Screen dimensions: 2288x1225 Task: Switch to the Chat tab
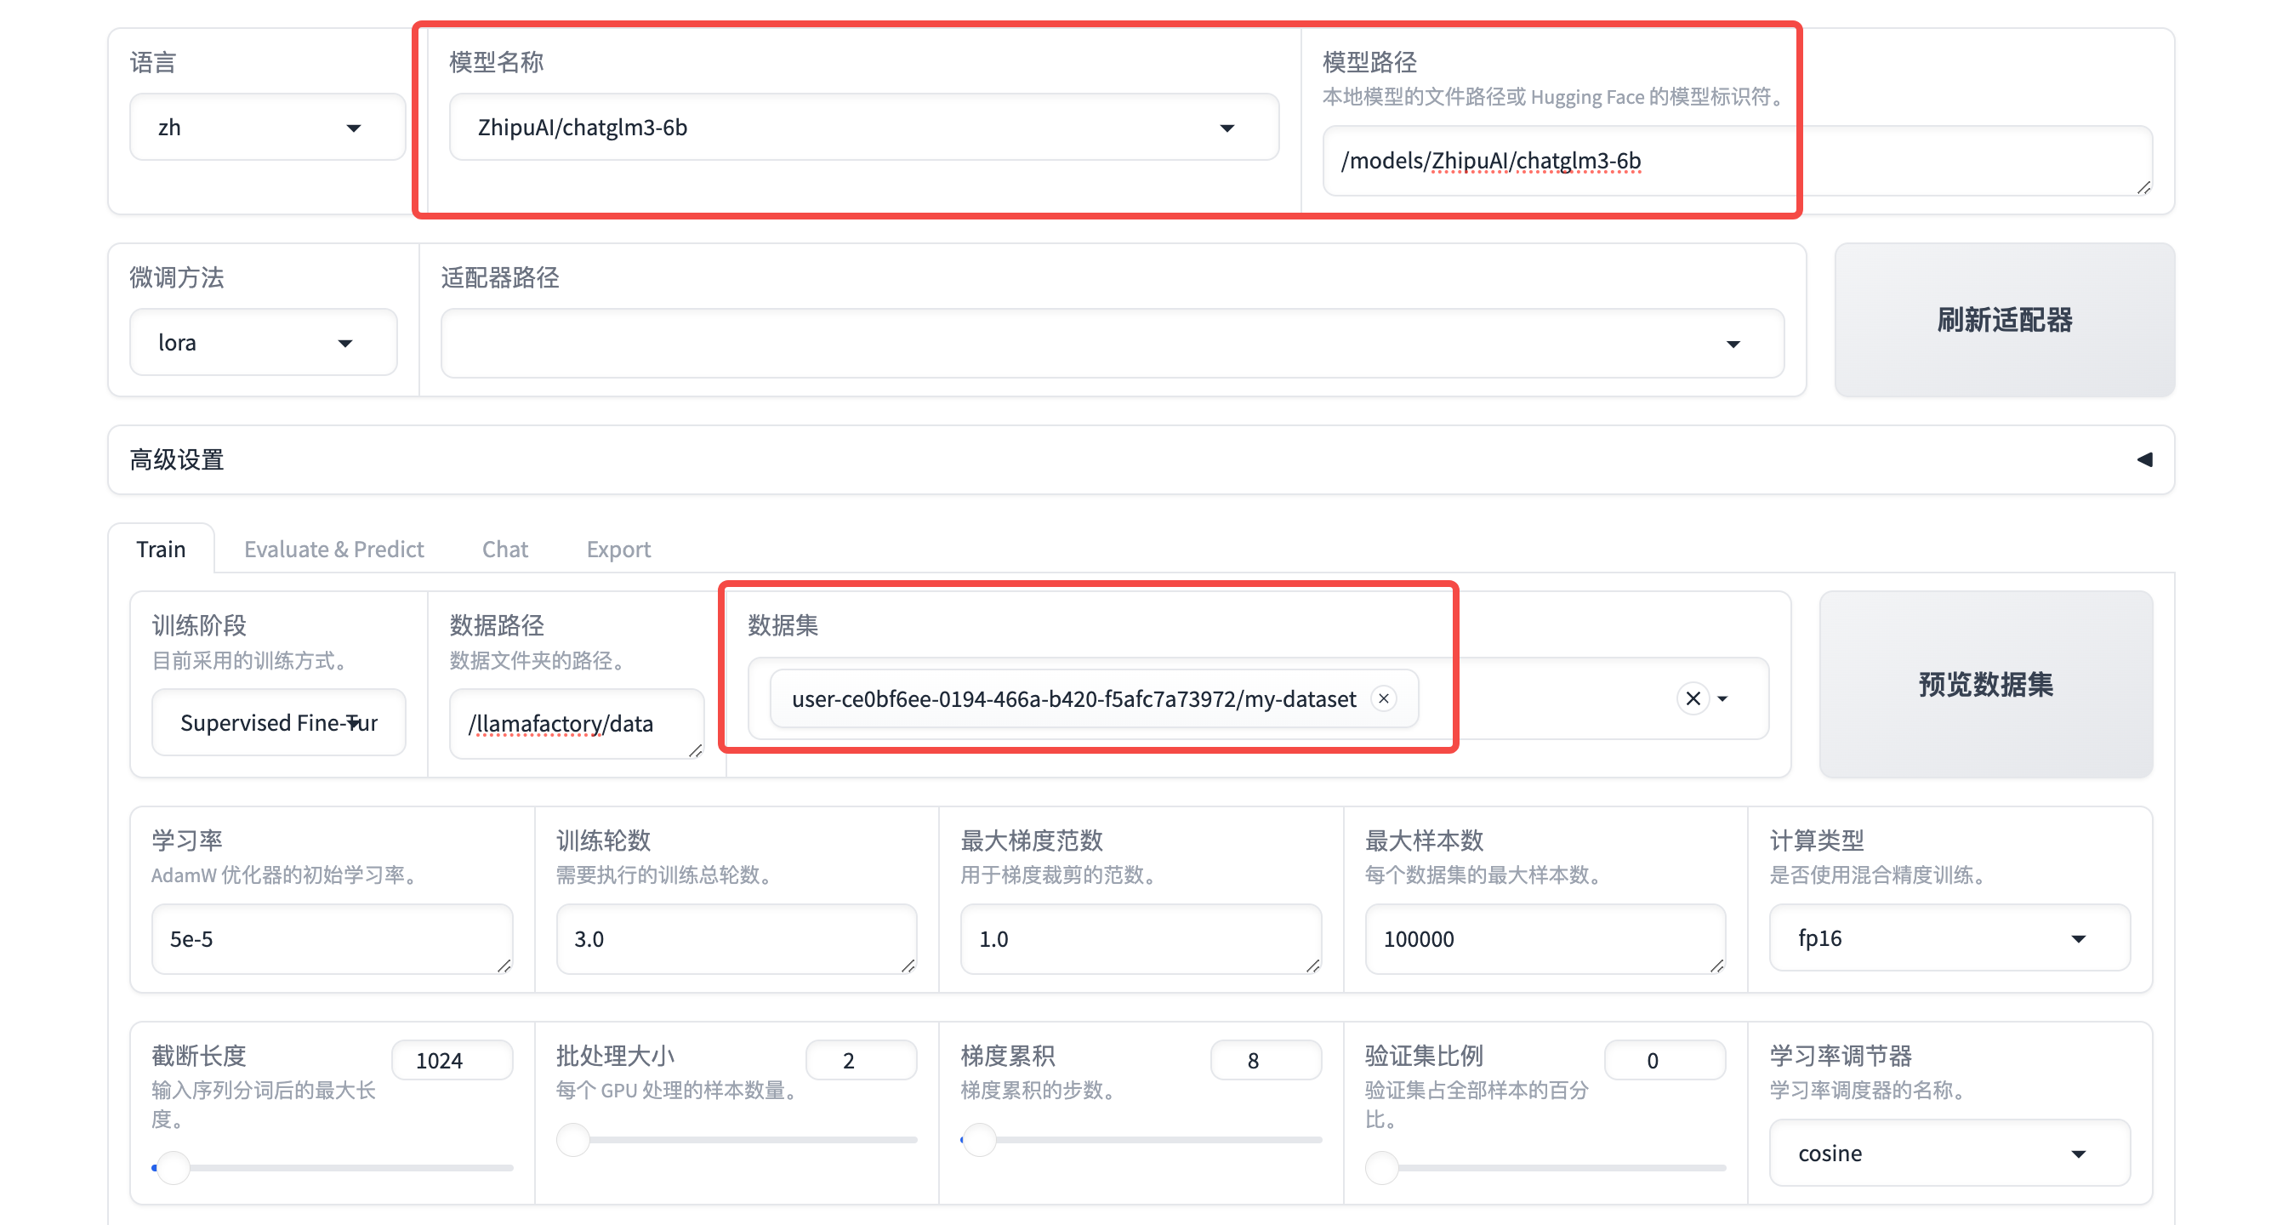tap(504, 549)
